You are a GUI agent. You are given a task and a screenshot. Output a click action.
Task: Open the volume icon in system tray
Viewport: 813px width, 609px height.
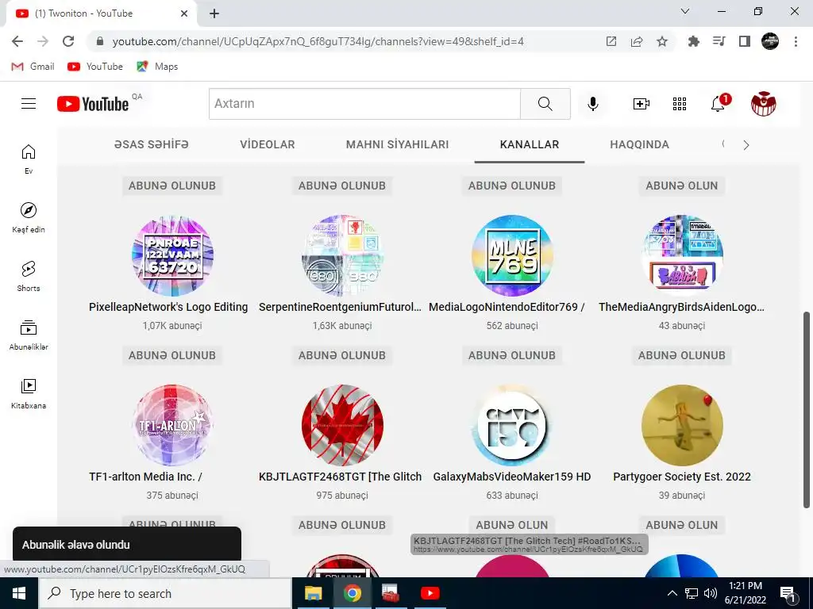(711, 593)
